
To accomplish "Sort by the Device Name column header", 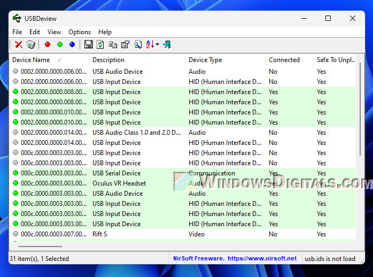I will click(x=49, y=60).
